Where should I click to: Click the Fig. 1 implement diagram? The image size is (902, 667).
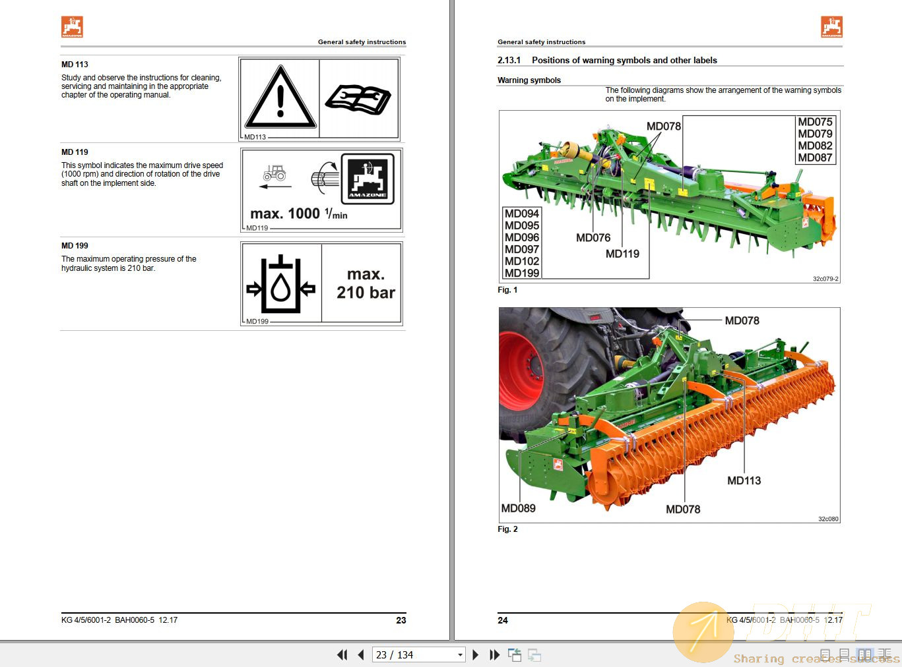coord(669,196)
